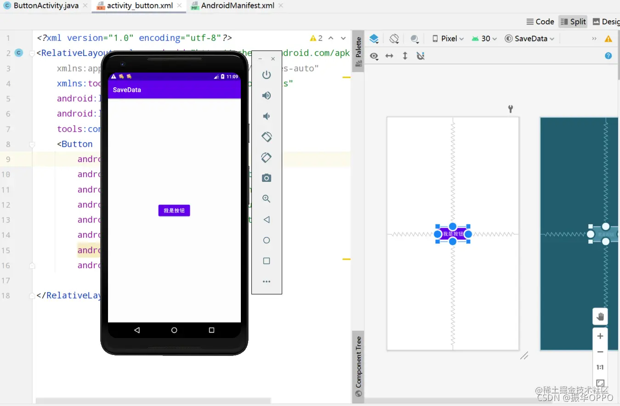Increase volume using emulator volume up icon

pos(266,95)
